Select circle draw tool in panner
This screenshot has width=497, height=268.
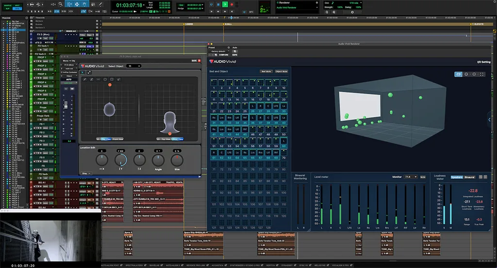coord(105,79)
